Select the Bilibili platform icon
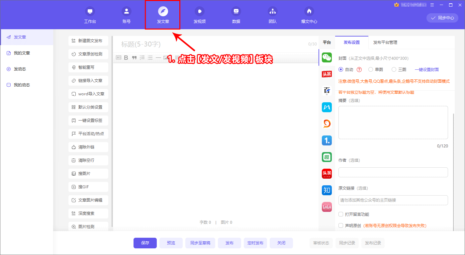The image size is (465, 255). point(327,207)
